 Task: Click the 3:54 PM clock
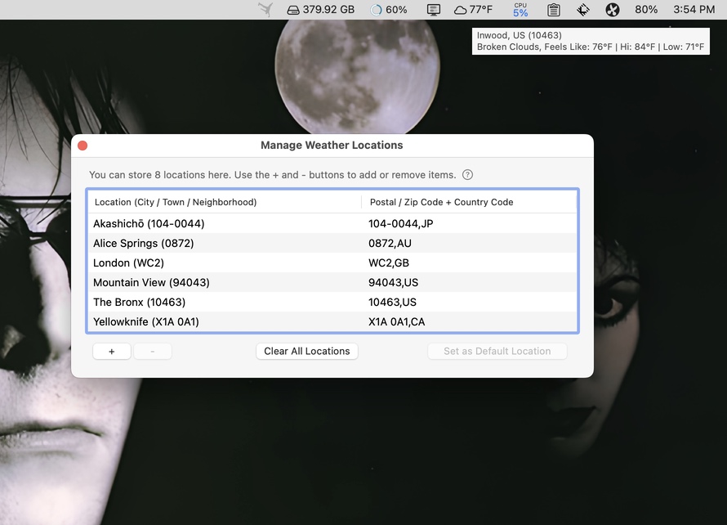tap(694, 9)
